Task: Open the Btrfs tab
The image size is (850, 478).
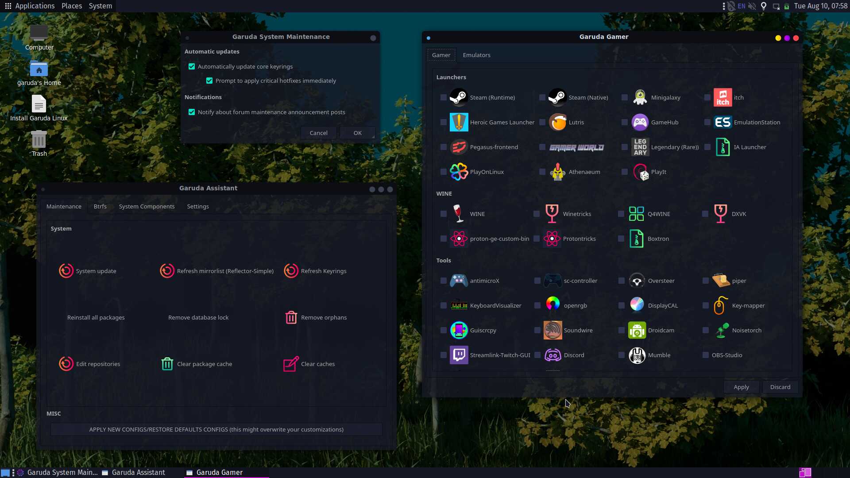Action: coord(100,206)
